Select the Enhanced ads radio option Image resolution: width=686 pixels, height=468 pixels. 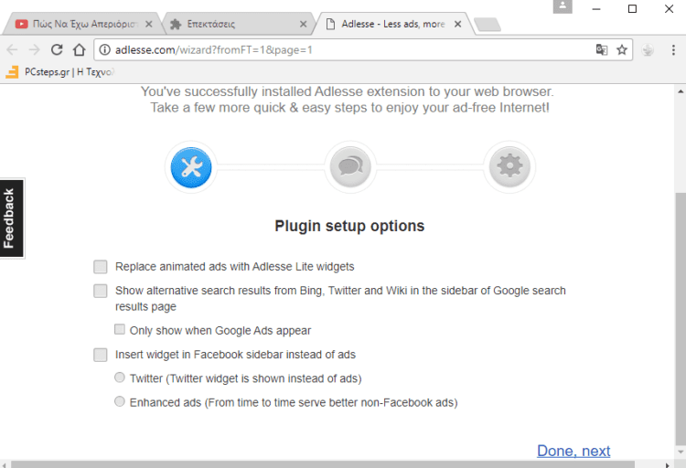(120, 401)
